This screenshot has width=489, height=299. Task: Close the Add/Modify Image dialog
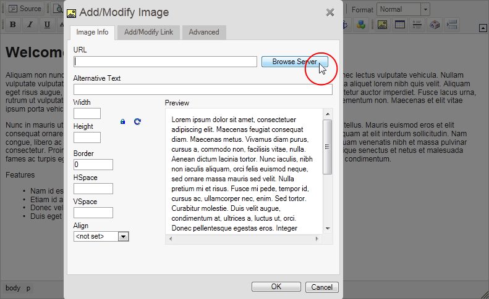click(330, 12)
